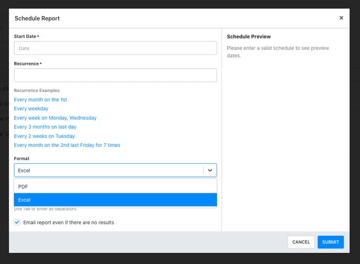360x264 pixels.
Task: Click the Recurrence field label
Action: point(26,64)
